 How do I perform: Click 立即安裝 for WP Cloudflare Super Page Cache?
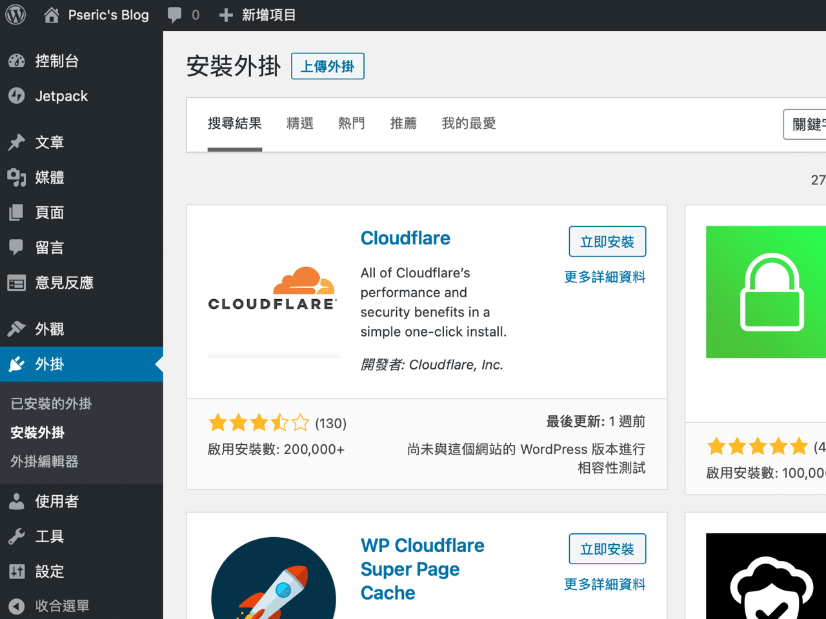pyautogui.click(x=607, y=549)
